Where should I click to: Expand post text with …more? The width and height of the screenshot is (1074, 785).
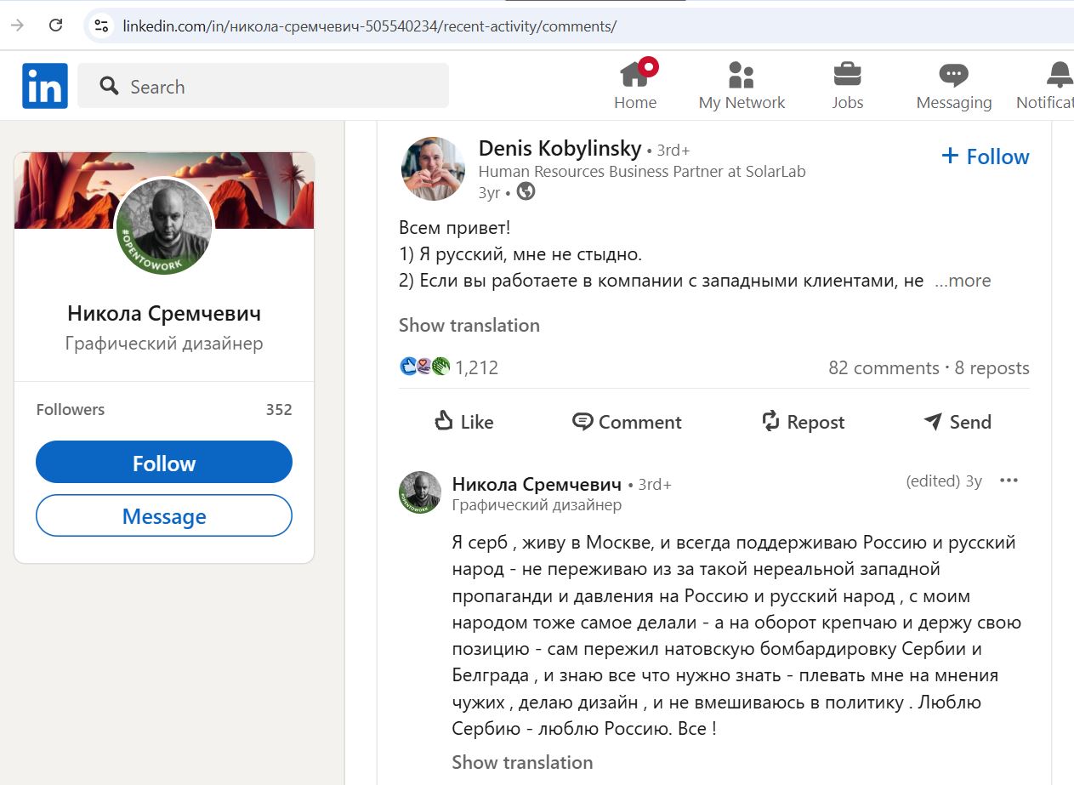[x=963, y=281]
